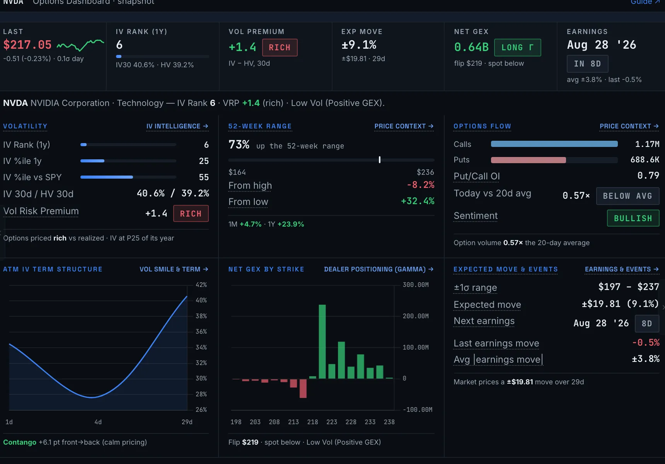The height and width of the screenshot is (464, 665).
Task: Click the 688.6K puts volume value
Action: [x=645, y=160]
